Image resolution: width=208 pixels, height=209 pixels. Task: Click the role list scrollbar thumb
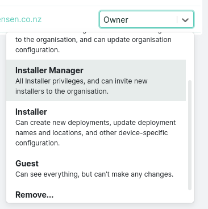pos(190,135)
